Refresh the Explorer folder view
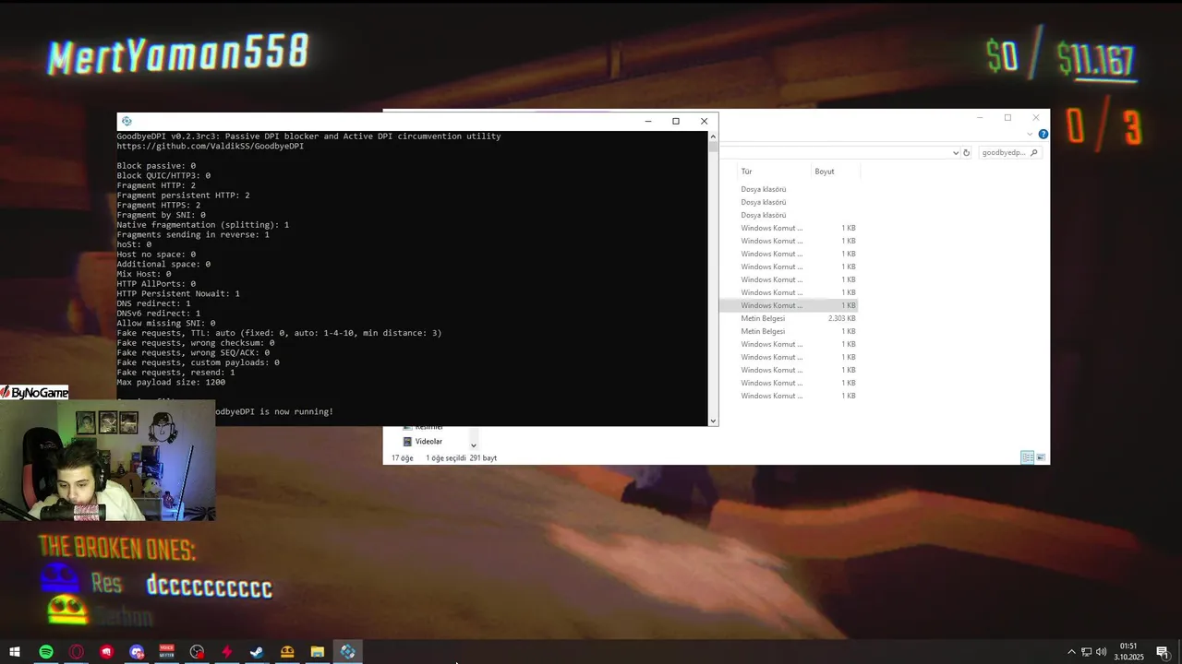This screenshot has height=664, width=1182. (967, 153)
